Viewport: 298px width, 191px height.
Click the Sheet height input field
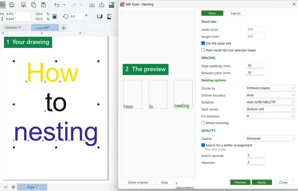pyautogui.click(x=255, y=36)
